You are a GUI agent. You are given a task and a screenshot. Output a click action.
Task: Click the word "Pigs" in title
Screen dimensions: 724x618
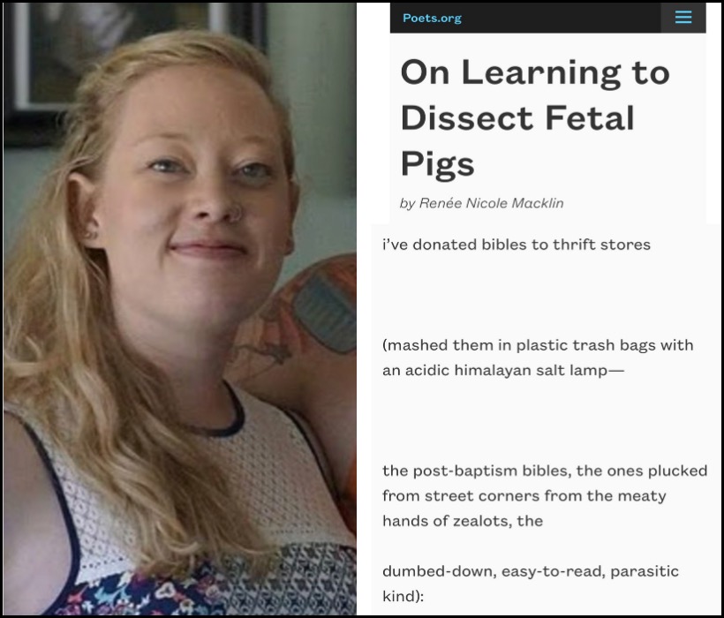pyautogui.click(x=437, y=164)
